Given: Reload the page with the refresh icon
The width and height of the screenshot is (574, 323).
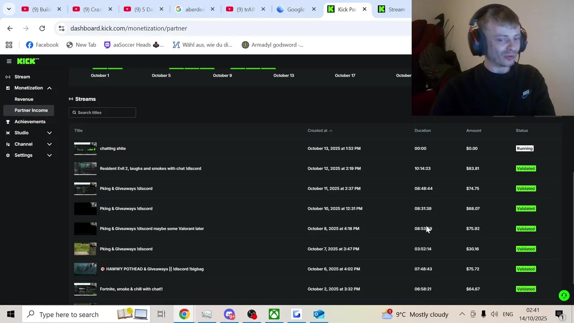Looking at the screenshot, I should coord(42,28).
